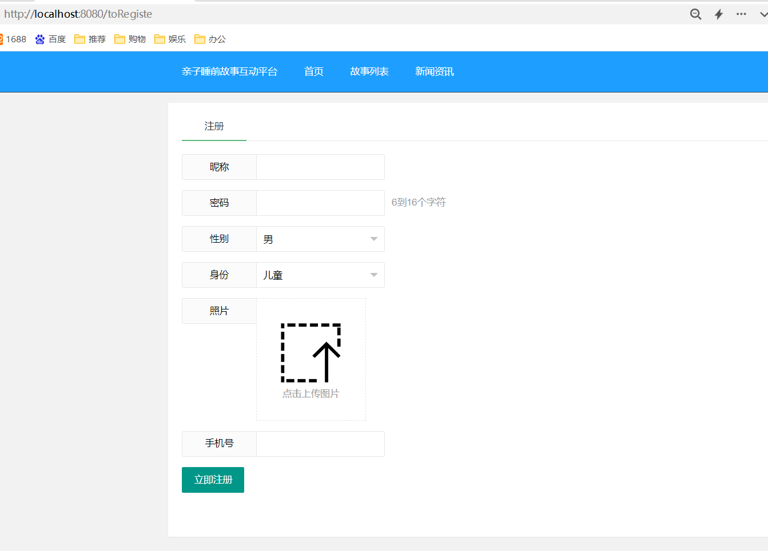Open the three-dot more options menu
The height and width of the screenshot is (551, 768).
tap(741, 14)
